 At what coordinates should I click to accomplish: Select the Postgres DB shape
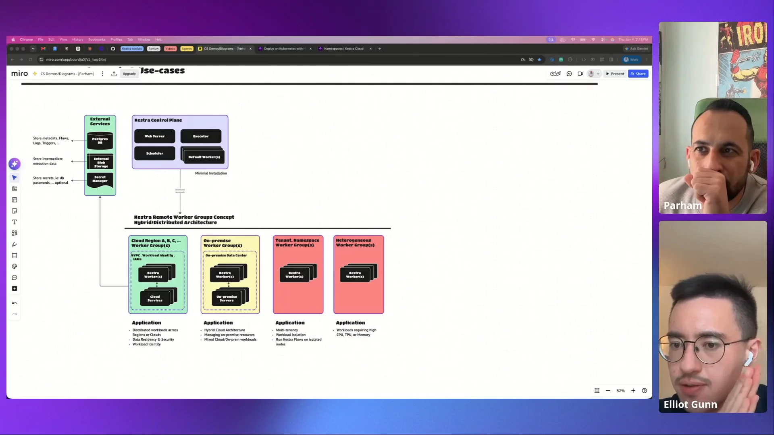(x=100, y=141)
